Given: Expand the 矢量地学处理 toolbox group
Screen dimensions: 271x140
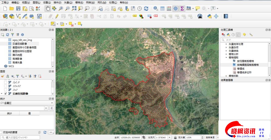Looking at the screenshot, I should tap(226, 44).
